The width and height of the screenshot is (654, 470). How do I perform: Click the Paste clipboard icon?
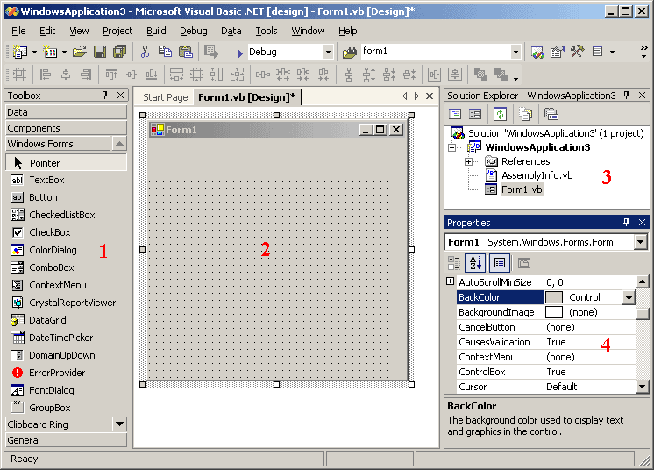(186, 52)
